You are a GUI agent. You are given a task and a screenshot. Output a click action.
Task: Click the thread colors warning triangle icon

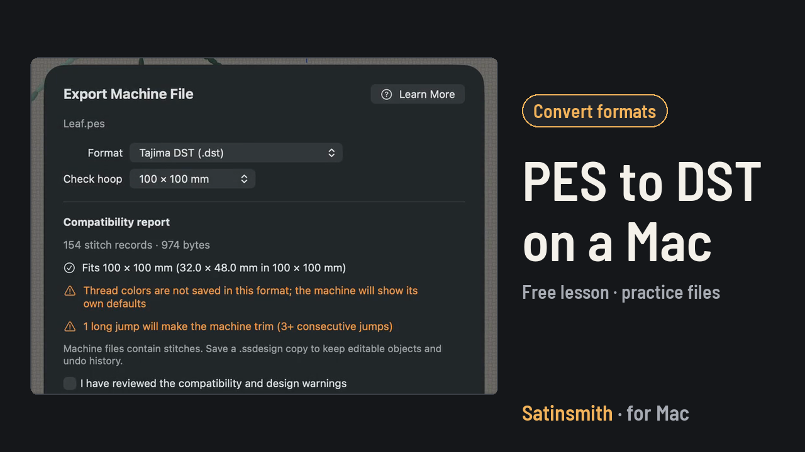coord(70,291)
